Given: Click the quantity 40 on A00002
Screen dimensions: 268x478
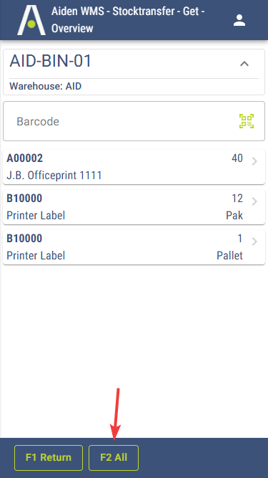Looking at the screenshot, I should point(237,158).
